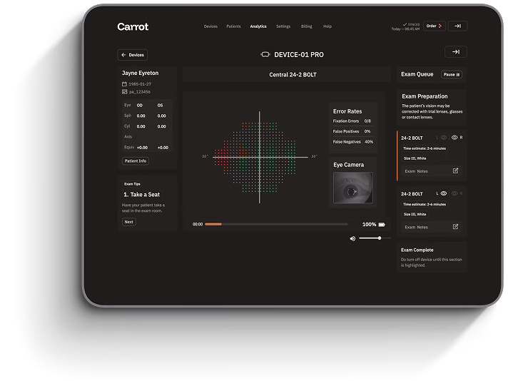The image size is (508, 381).
Task: Click the Exam Tips tag
Action: [x=132, y=184]
